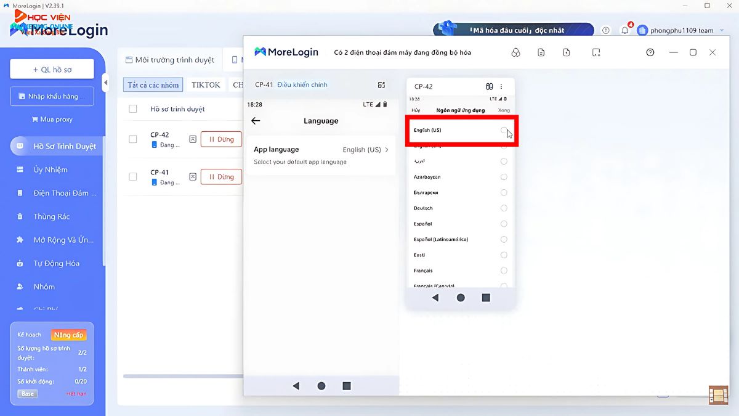Image resolution: width=739 pixels, height=416 pixels.
Task: Select the TIKTOK group tab
Action: [206, 85]
